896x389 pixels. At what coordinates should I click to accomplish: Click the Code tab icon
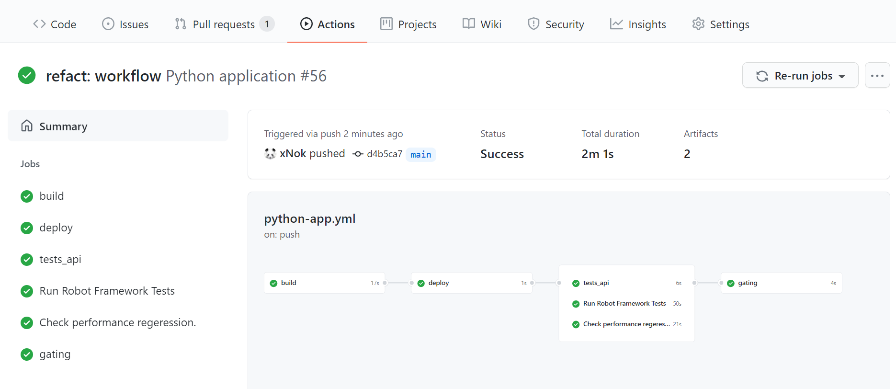(x=39, y=24)
